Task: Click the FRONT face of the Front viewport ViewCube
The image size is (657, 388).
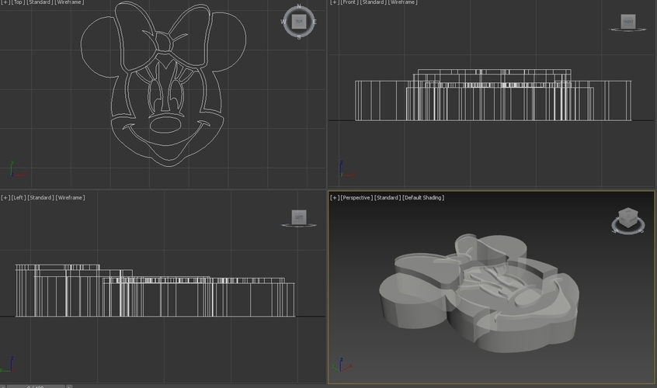Action: [x=628, y=22]
